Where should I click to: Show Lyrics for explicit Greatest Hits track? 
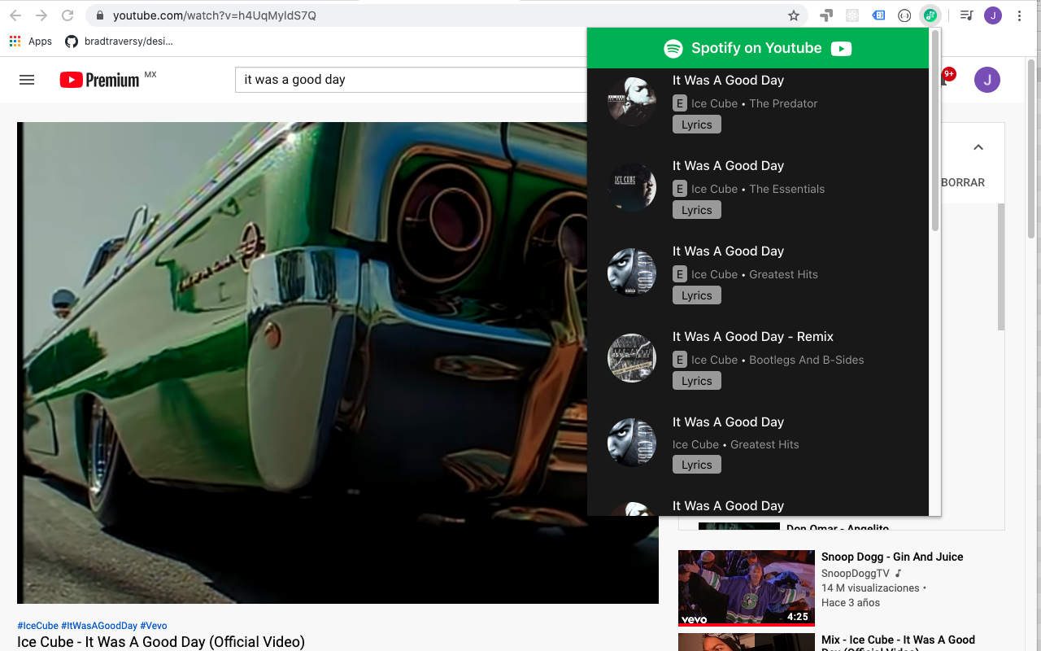(x=697, y=295)
